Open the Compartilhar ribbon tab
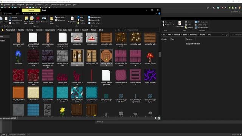Viewport: 242px width, 136px height. 8,14
